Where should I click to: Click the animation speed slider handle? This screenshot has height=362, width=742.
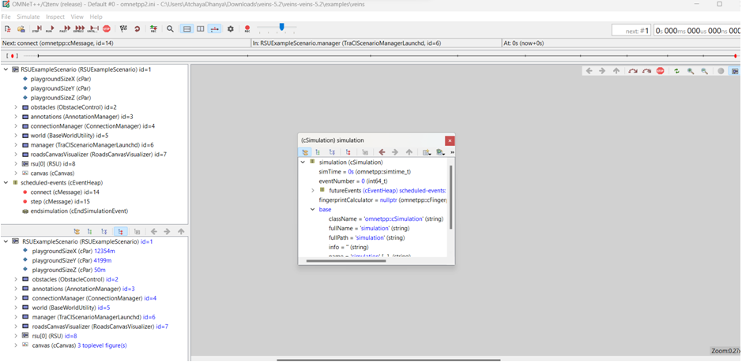281,28
